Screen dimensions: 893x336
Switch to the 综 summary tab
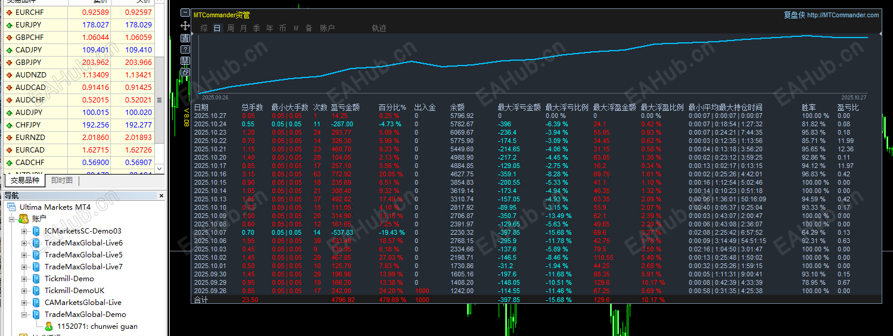click(x=204, y=28)
